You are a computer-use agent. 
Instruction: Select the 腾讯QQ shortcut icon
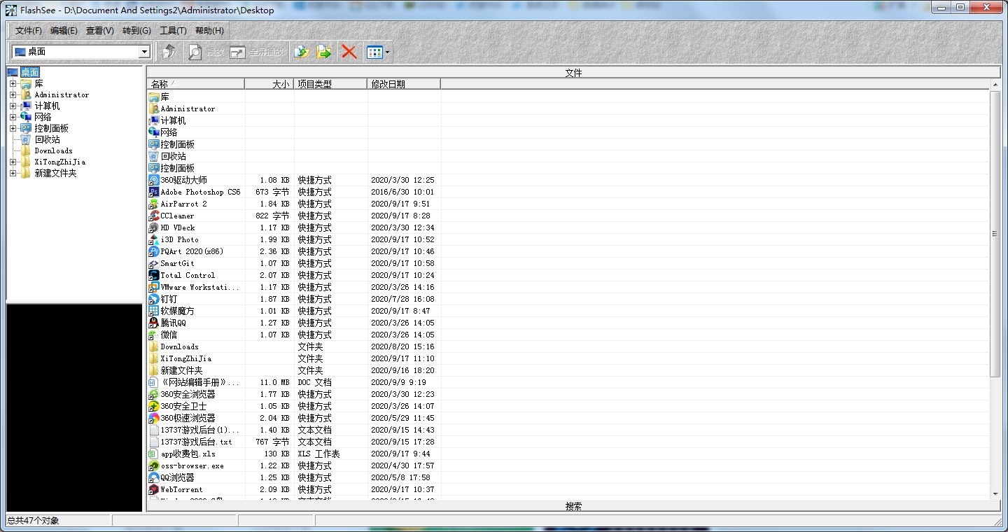154,323
